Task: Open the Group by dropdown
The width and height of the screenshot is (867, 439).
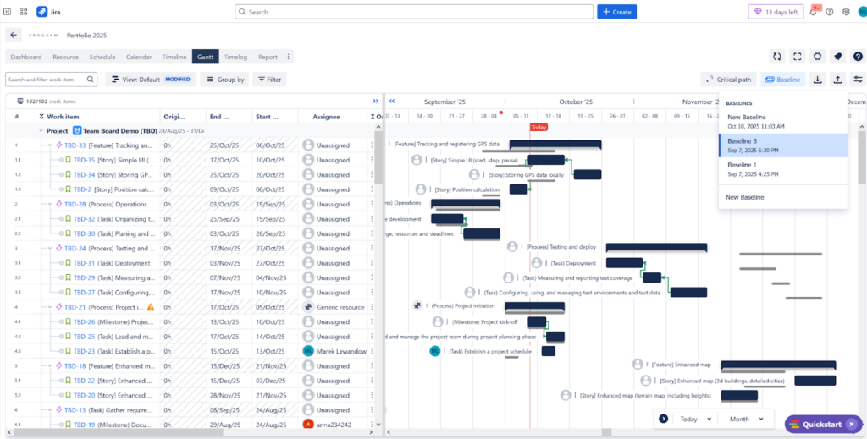Action: coord(224,80)
